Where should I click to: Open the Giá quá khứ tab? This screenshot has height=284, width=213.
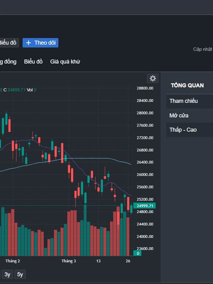tap(65, 61)
